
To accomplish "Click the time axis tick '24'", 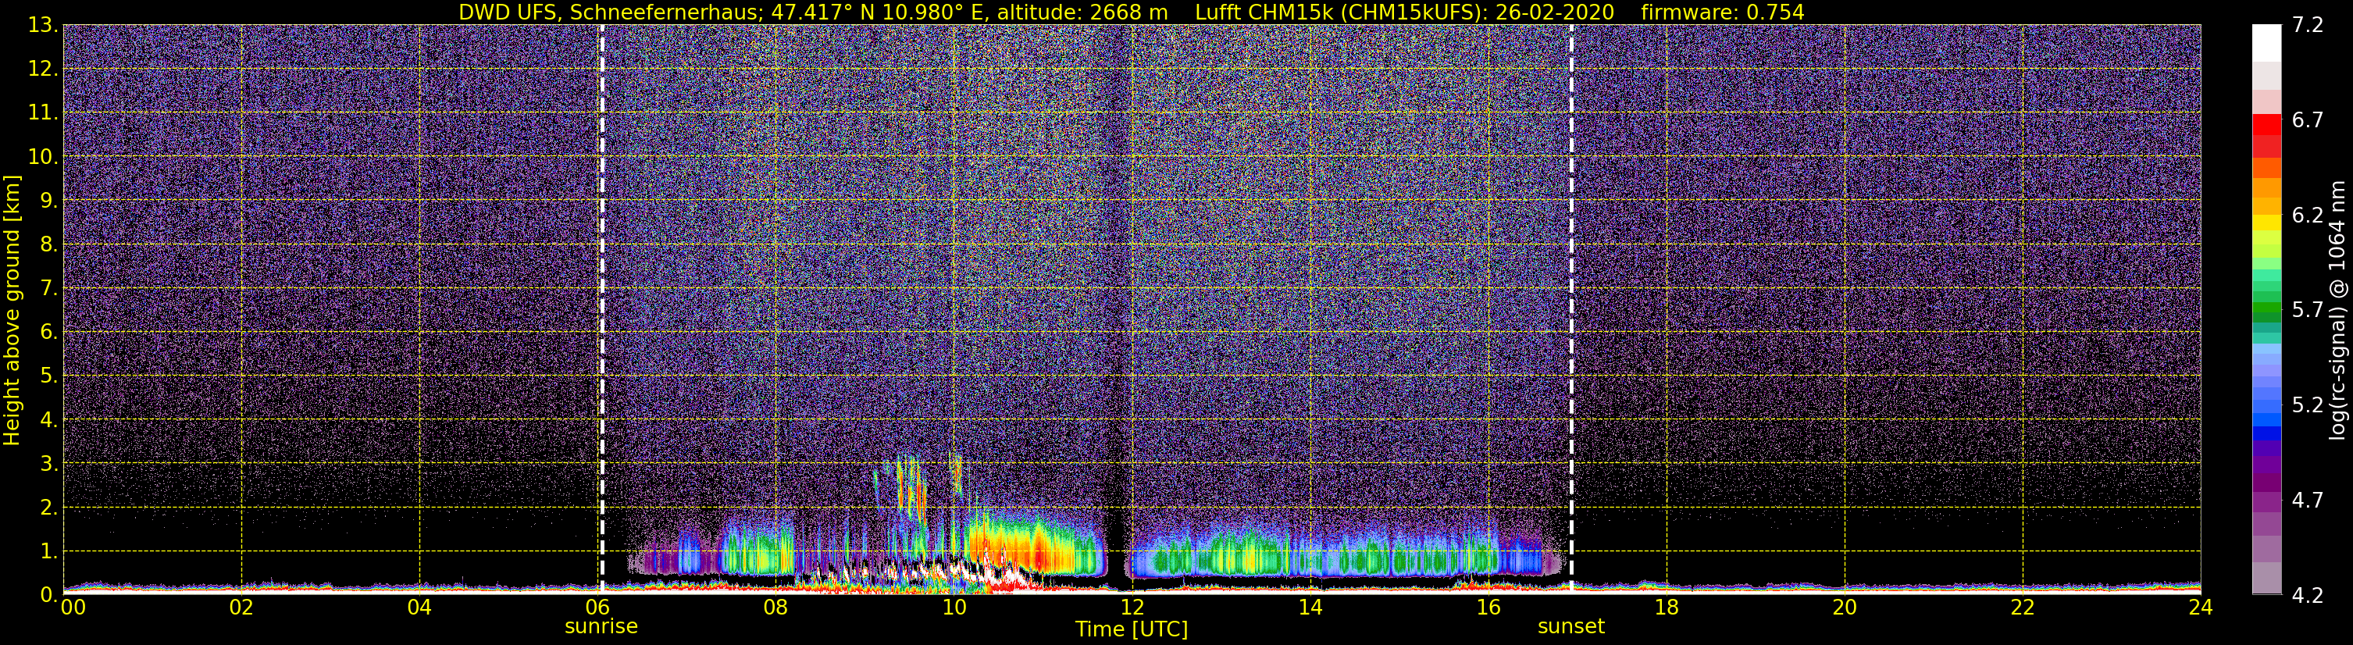I will 2201,608.
